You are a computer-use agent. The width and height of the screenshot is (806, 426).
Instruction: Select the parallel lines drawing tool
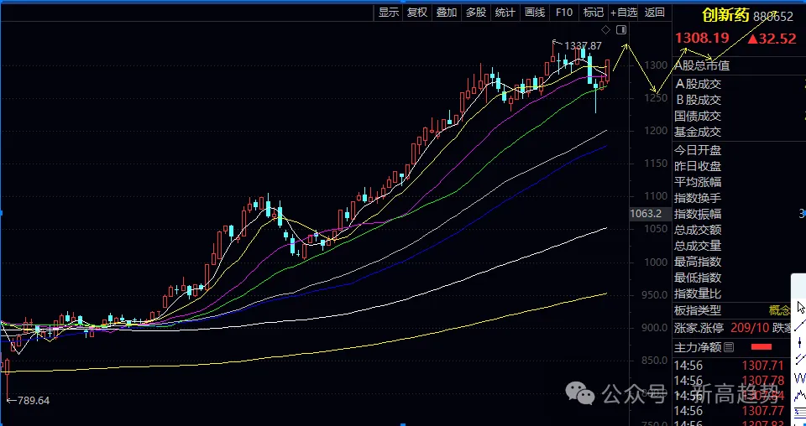coord(800,359)
